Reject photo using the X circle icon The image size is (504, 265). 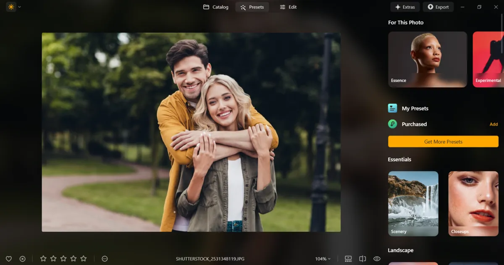tap(23, 259)
